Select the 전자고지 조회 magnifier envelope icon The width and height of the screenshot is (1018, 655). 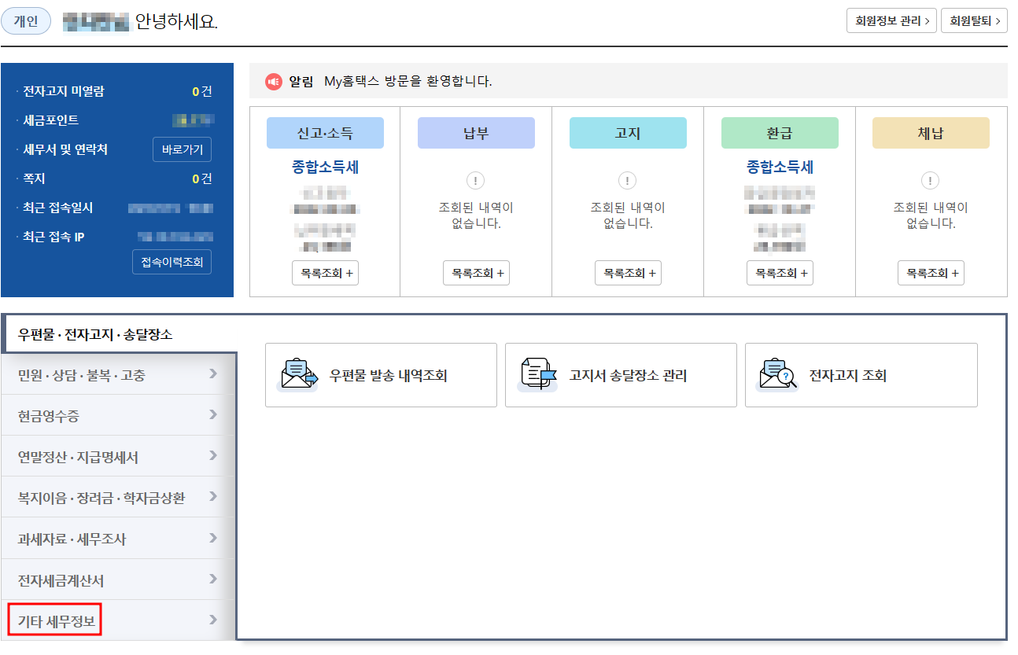[779, 374]
